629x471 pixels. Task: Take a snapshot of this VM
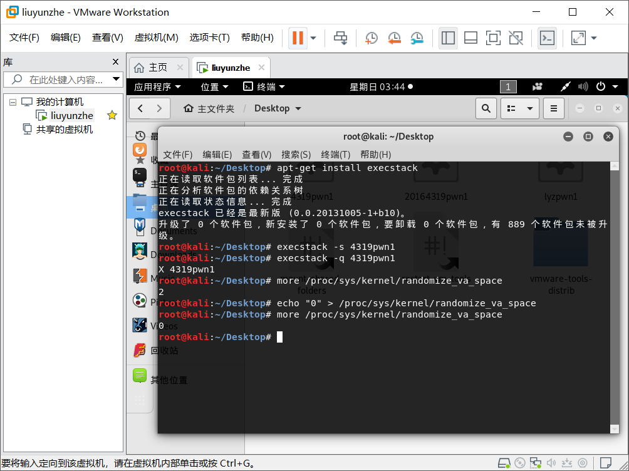[x=372, y=38]
